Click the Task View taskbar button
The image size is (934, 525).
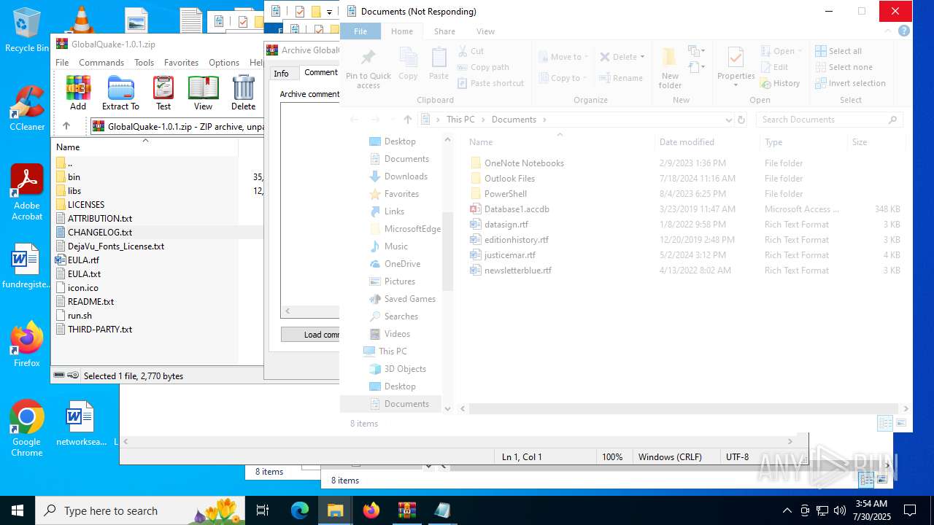(263, 510)
